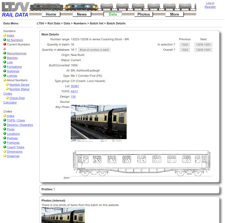The image size is (225, 223).
Task: Click the yellow icon next to Check Digit Calculator
Action: click(7, 98)
